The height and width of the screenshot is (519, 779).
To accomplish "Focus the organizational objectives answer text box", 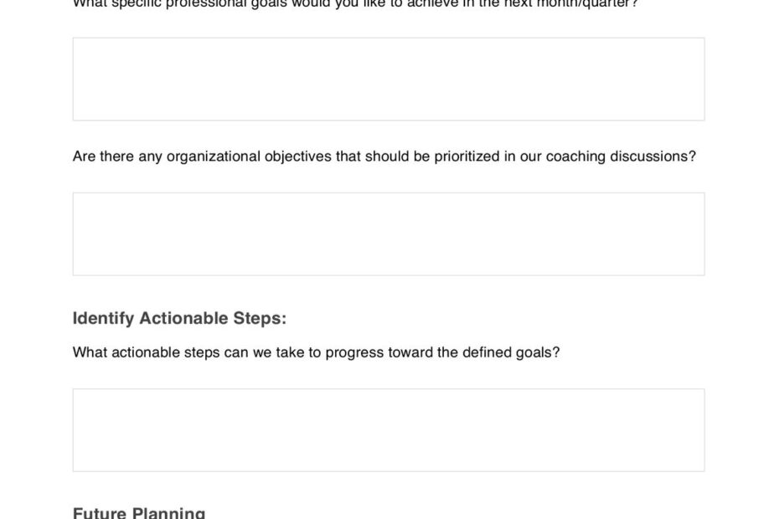I will 389,234.
